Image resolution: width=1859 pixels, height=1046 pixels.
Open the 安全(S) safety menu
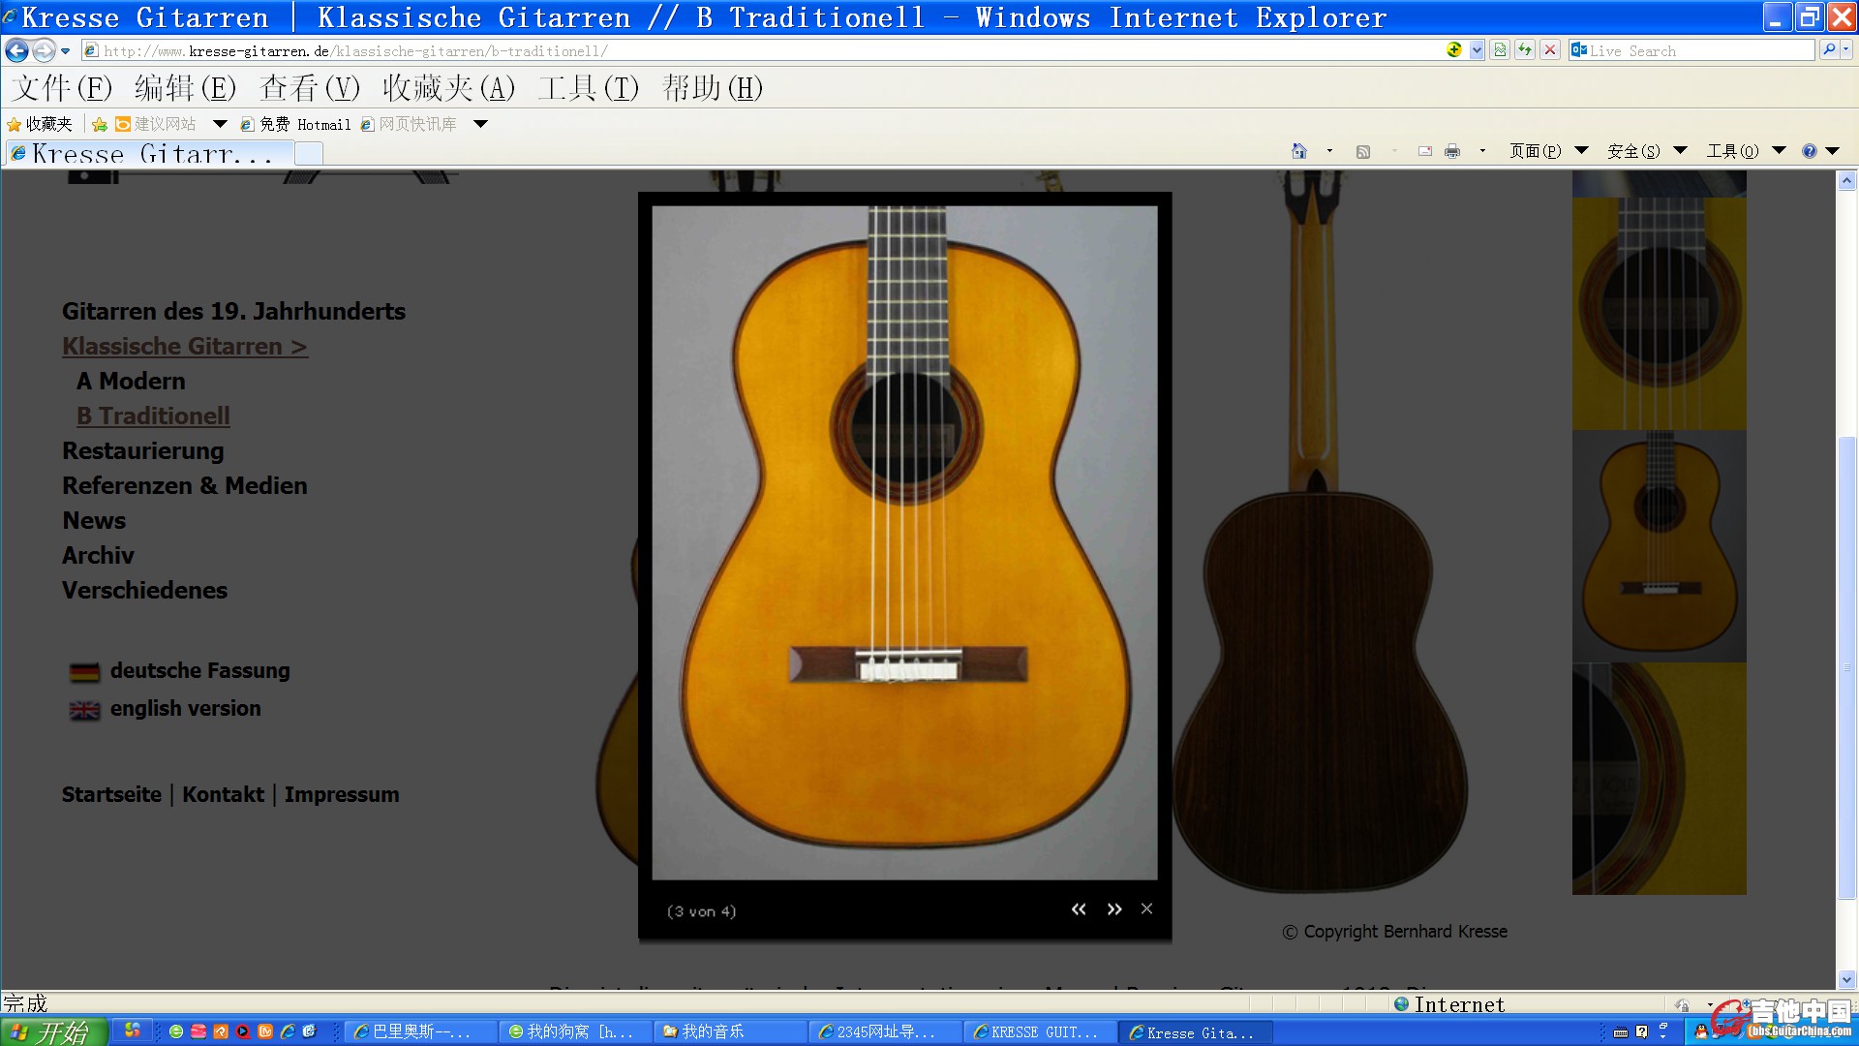(x=1647, y=151)
